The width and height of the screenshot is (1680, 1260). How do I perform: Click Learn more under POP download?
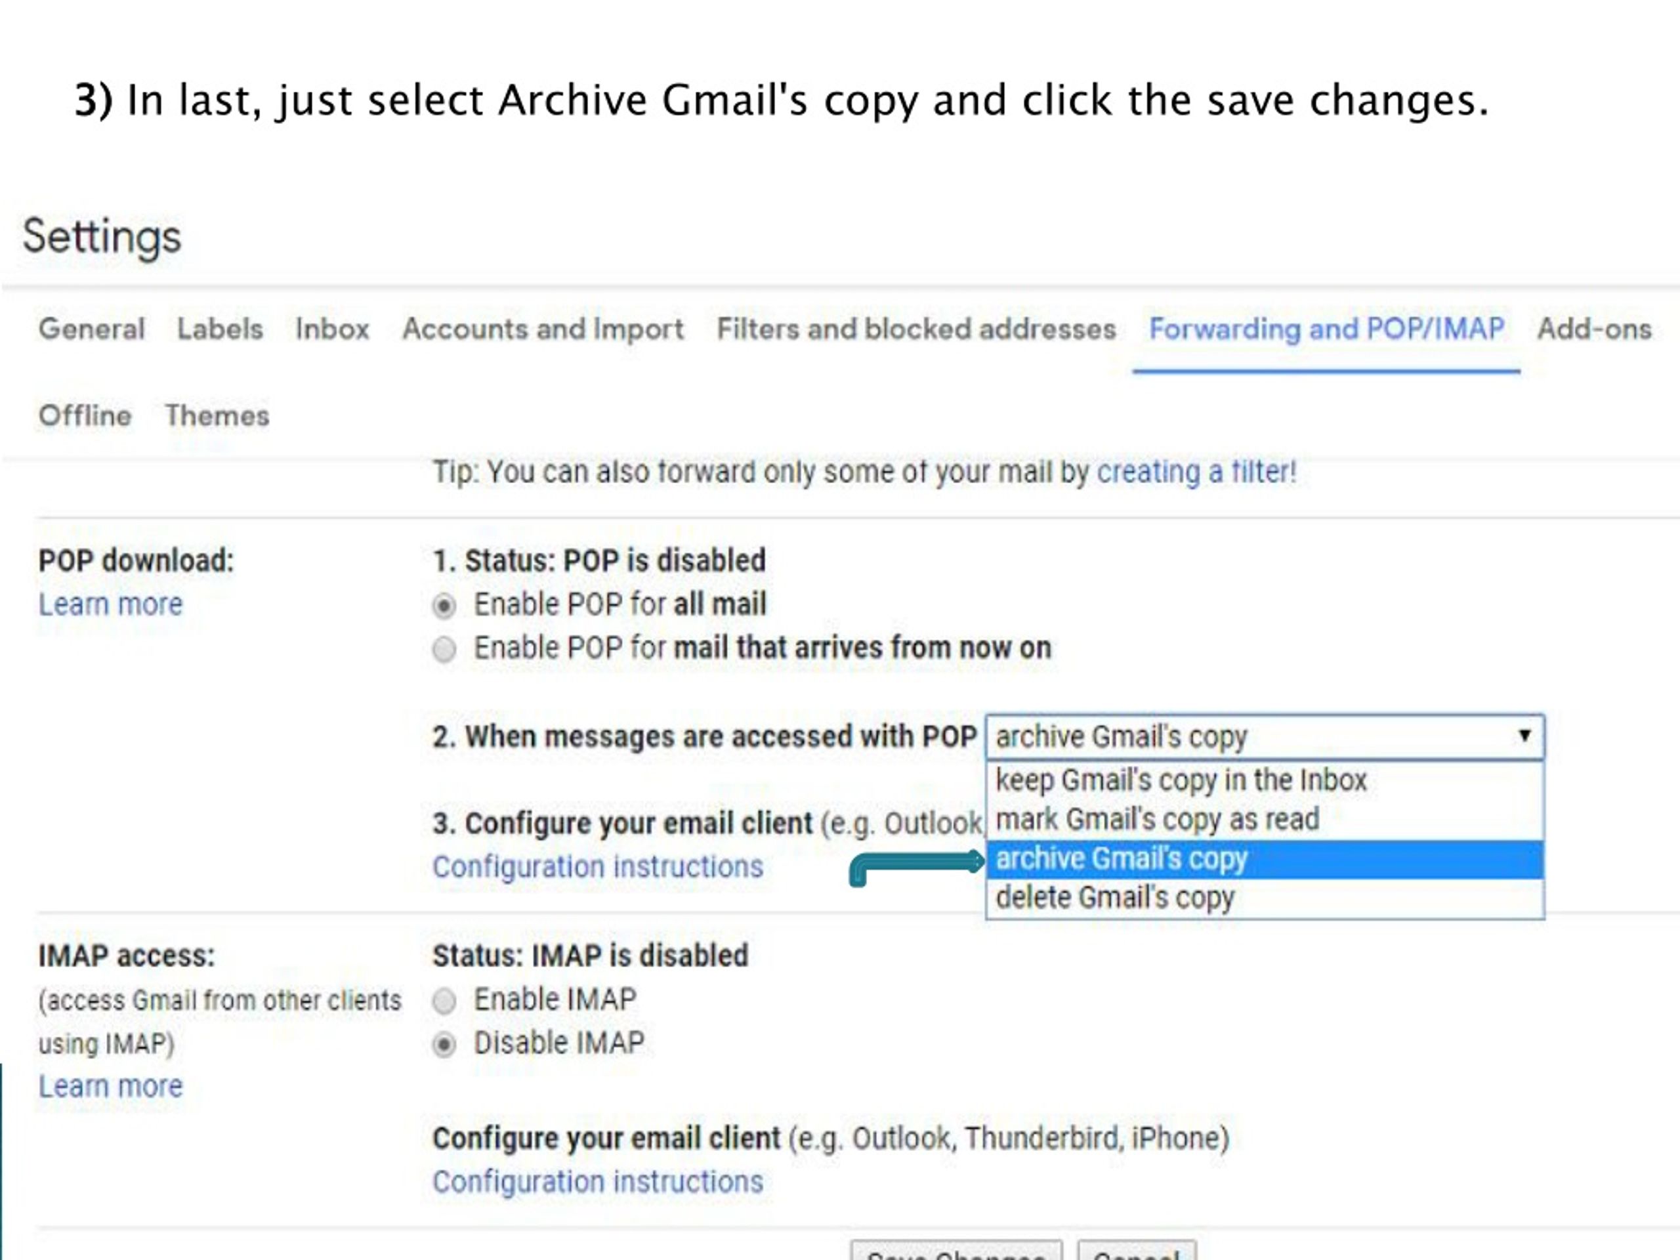(x=111, y=604)
